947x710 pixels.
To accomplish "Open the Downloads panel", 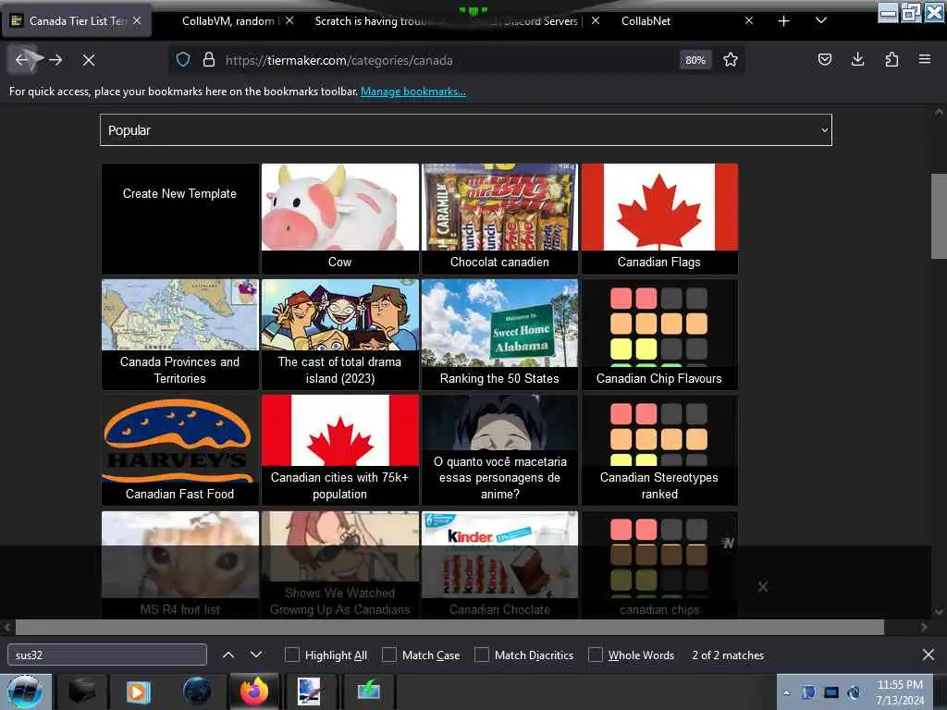I will tap(857, 59).
